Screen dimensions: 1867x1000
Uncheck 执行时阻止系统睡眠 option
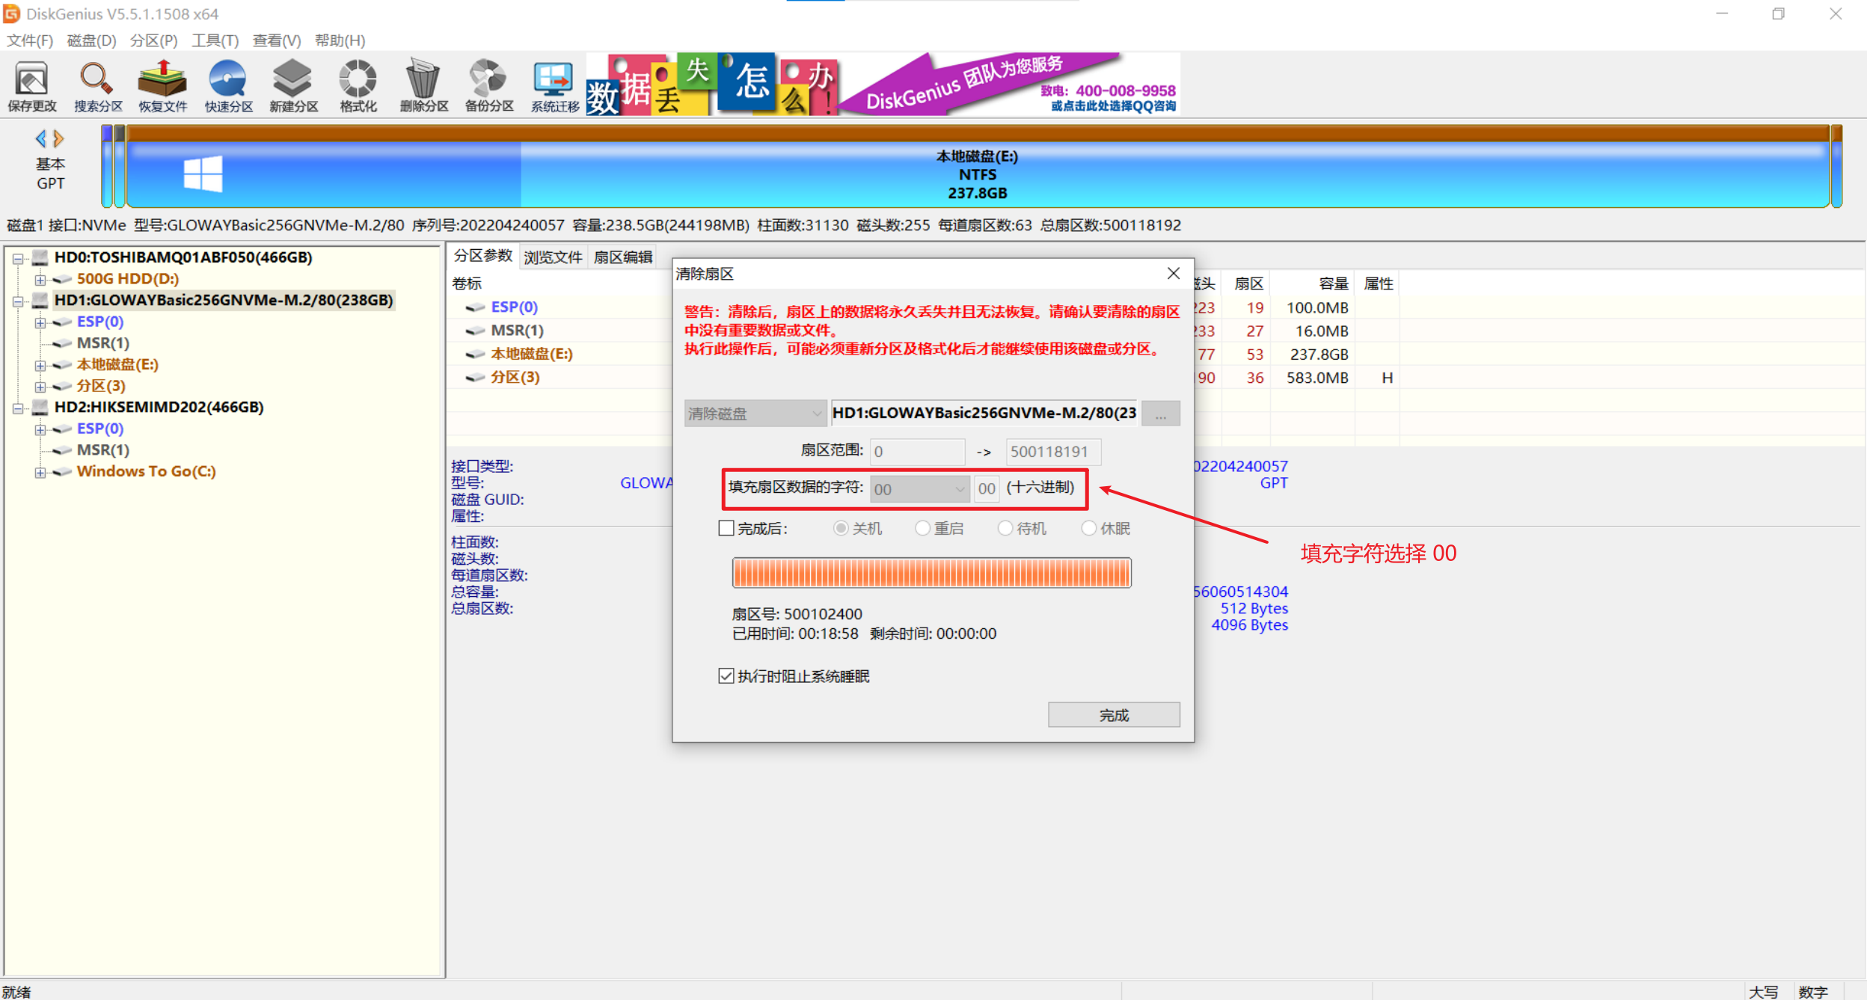pyautogui.click(x=726, y=676)
